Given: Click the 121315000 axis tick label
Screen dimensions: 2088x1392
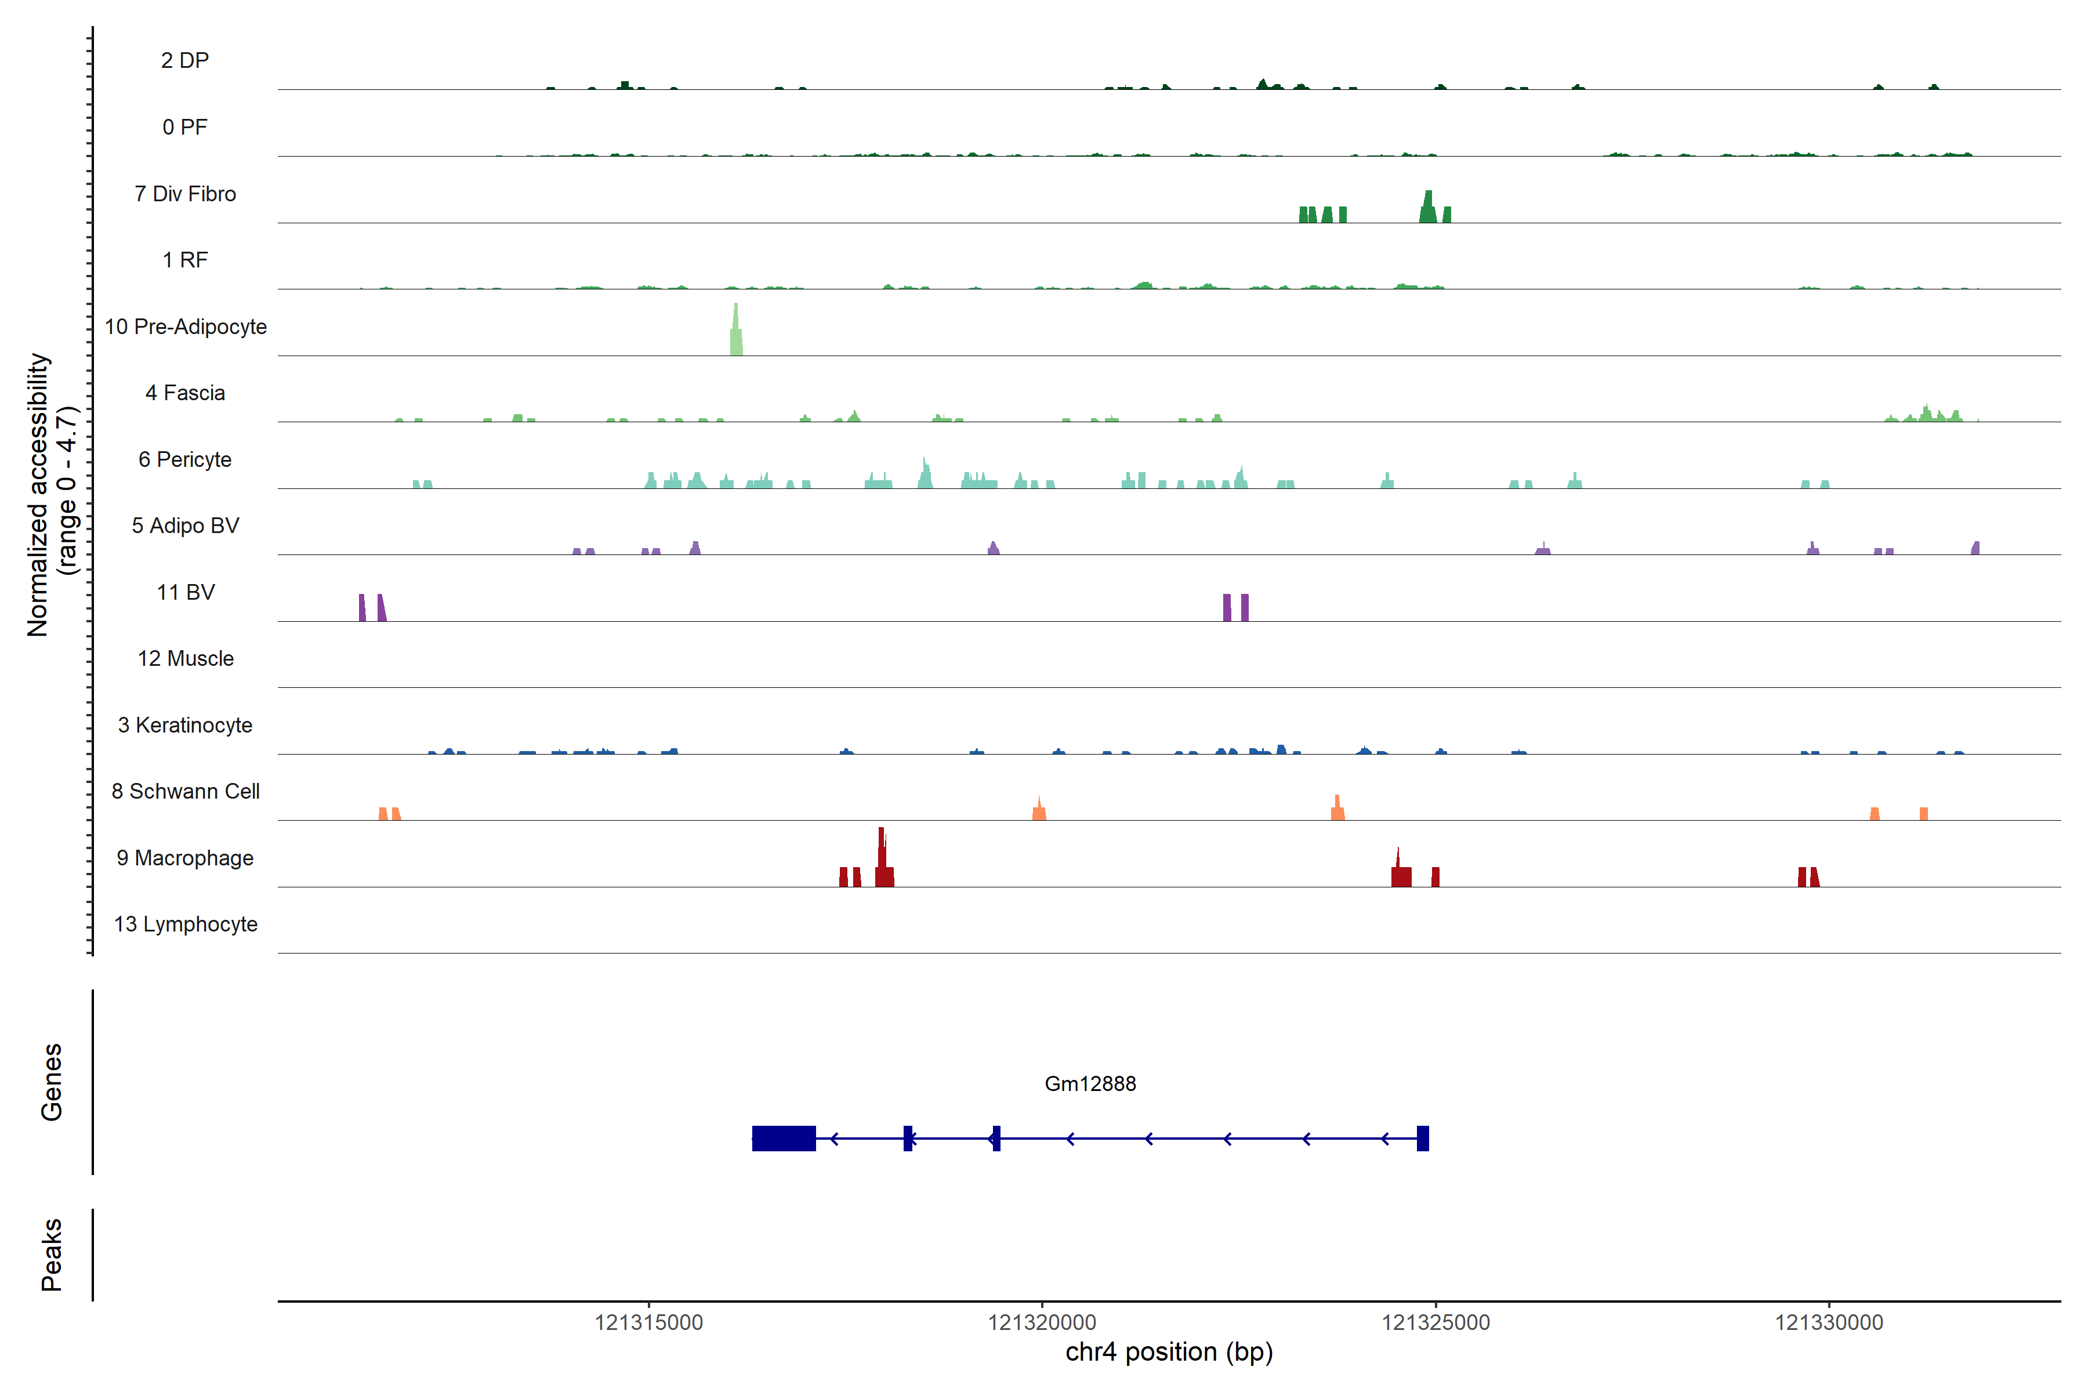Looking at the screenshot, I should coord(648,1322).
